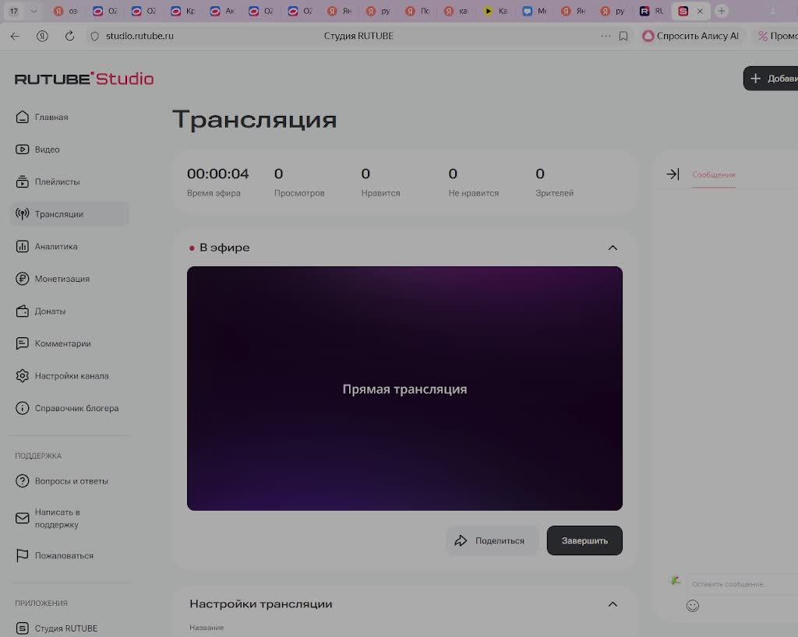Open Справочник блогера guide
798x637 pixels.
67,408
